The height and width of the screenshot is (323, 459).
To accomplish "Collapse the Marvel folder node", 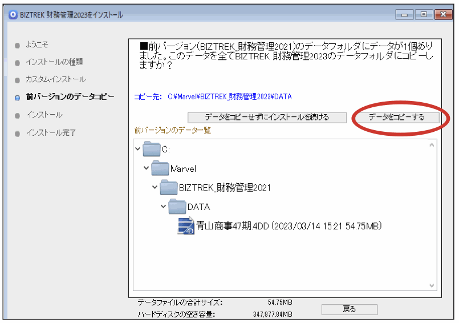I will (147, 168).
